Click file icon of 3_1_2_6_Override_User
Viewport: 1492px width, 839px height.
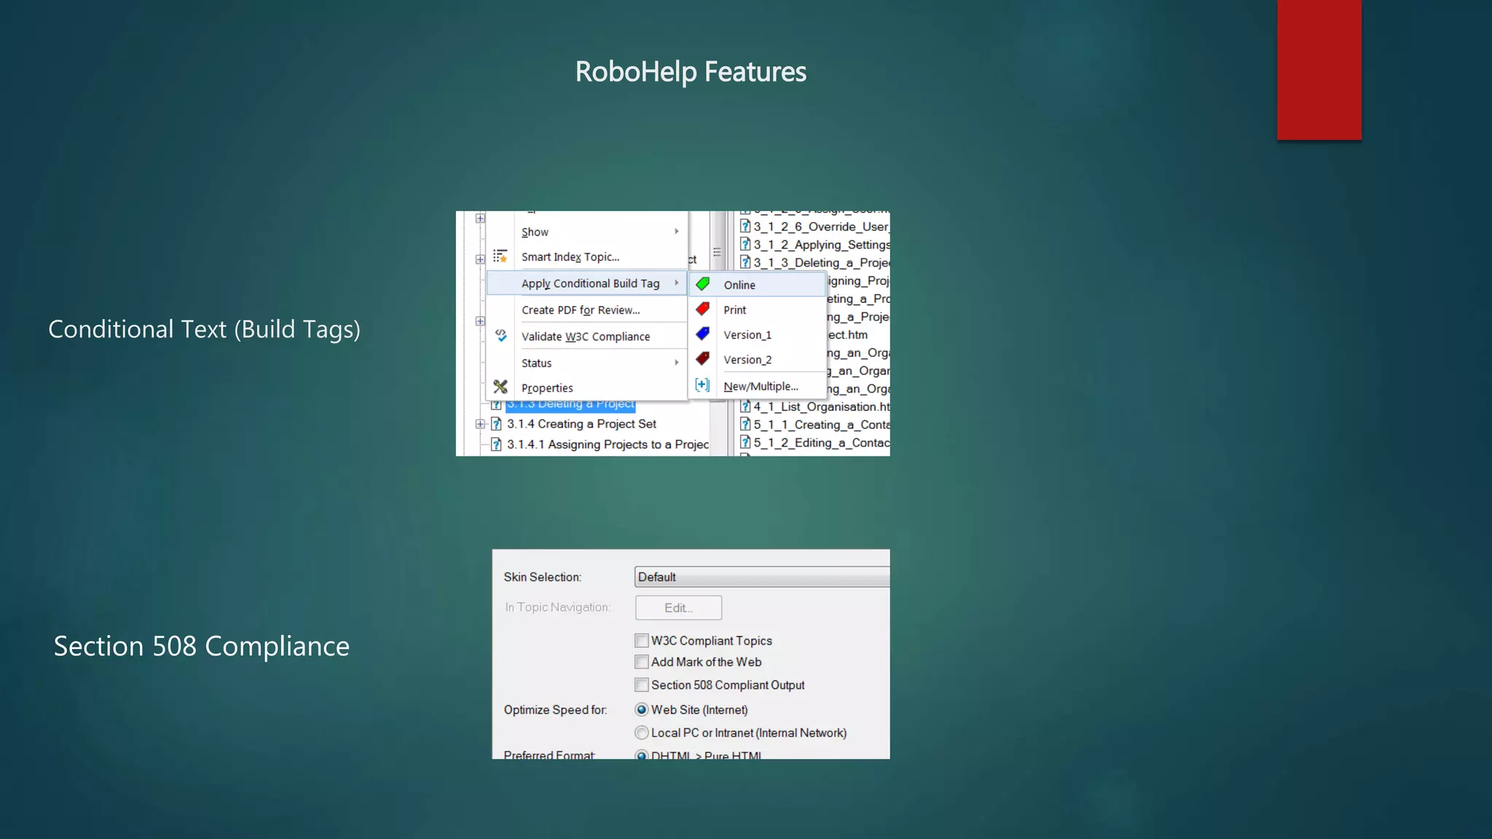(x=745, y=227)
